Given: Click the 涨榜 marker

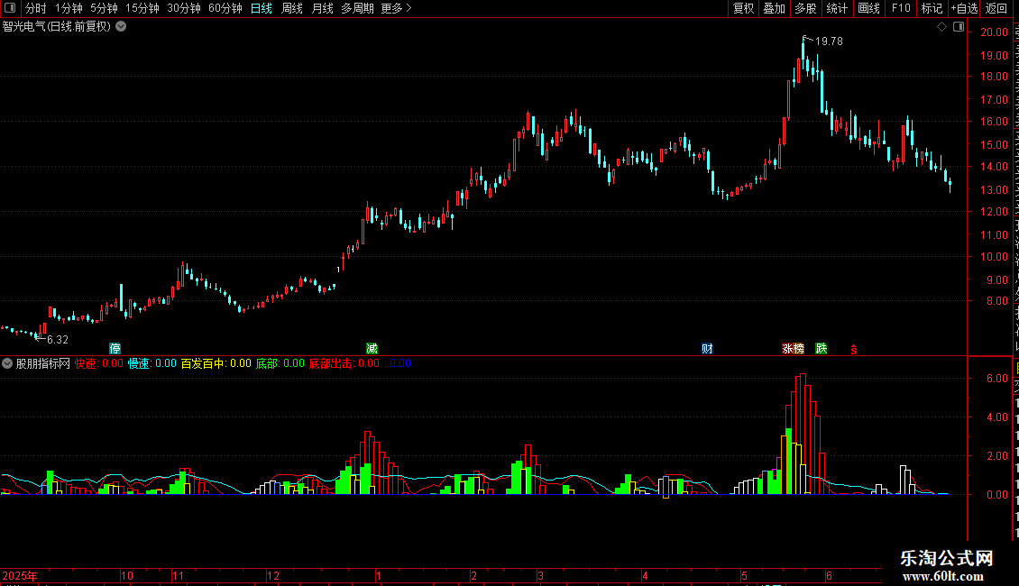Looking at the screenshot, I should [793, 349].
